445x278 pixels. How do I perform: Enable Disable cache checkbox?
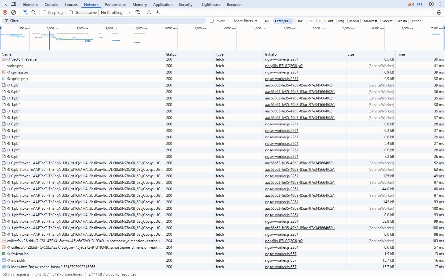(71, 13)
